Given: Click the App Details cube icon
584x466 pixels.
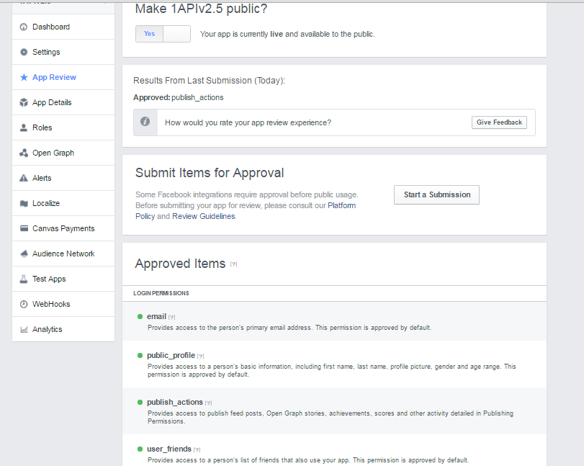Looking at the screenshot, I should coord(24,103).
